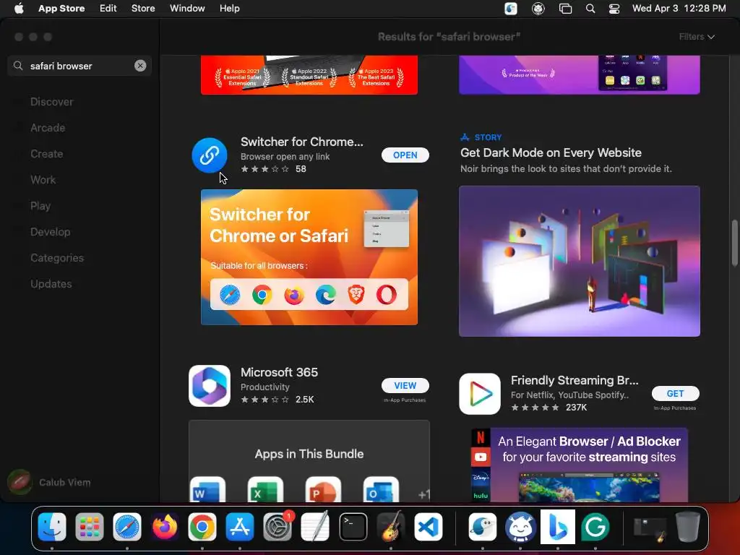Open the Get Dark Mode on Every Website story
The image size is (740, 555).
click(x=551, y=152)
